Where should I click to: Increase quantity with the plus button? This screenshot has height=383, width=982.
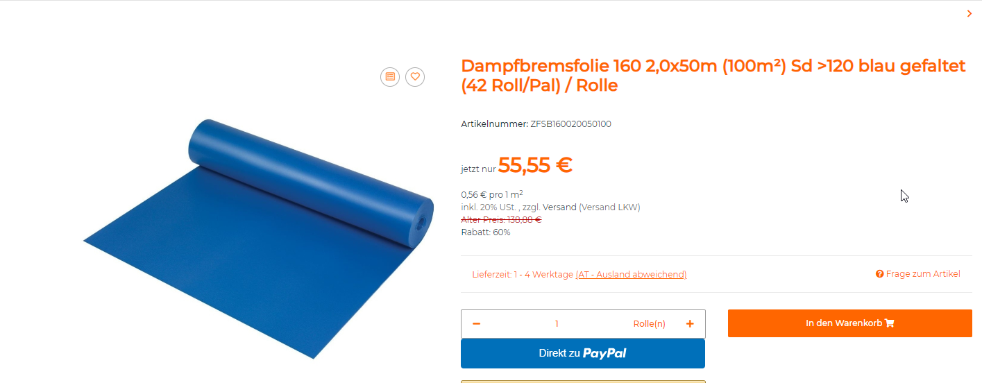690,324
